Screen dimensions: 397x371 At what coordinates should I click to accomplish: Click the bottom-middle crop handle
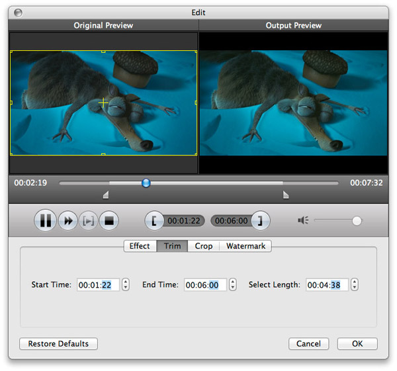103,154
